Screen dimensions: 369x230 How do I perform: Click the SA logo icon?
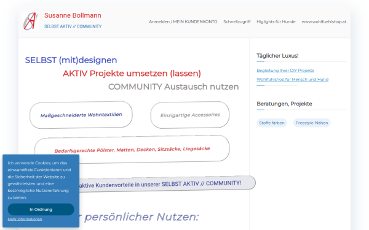[31, 21]
